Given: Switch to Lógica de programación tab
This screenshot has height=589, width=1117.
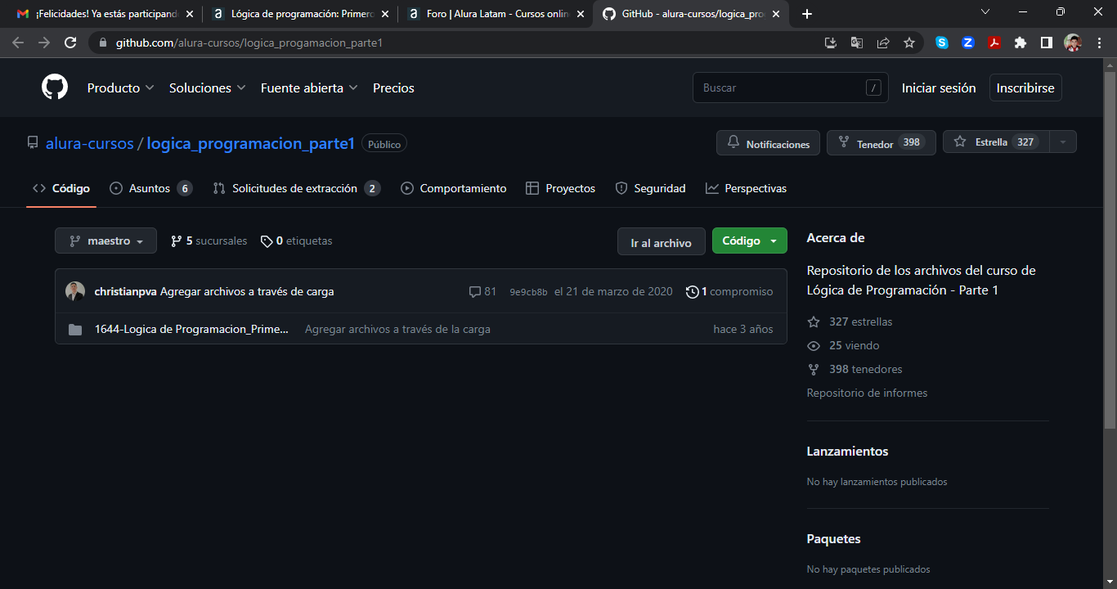Looking at the screenshot, I should click(x=298, y=14).
